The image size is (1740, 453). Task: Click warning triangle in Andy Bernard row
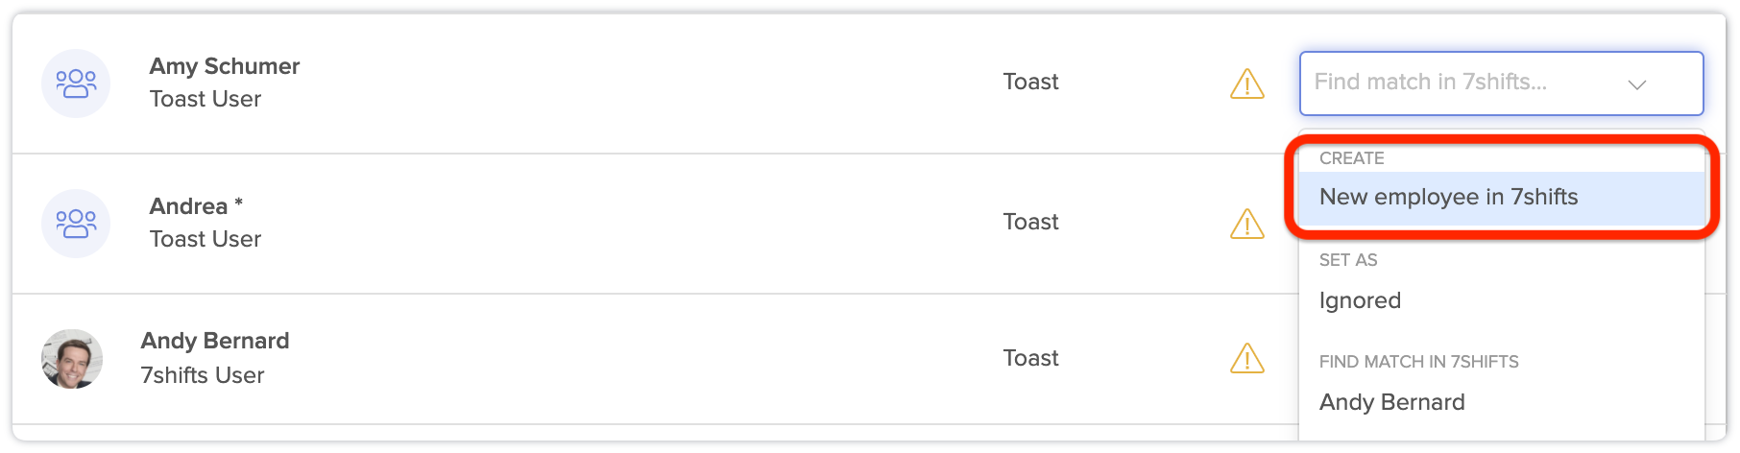click(x=1246, y=358)
